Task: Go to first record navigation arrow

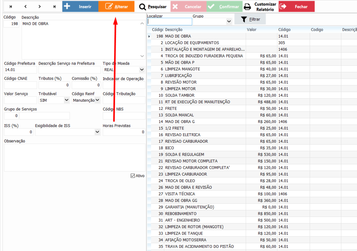Action: click(10, 7)
